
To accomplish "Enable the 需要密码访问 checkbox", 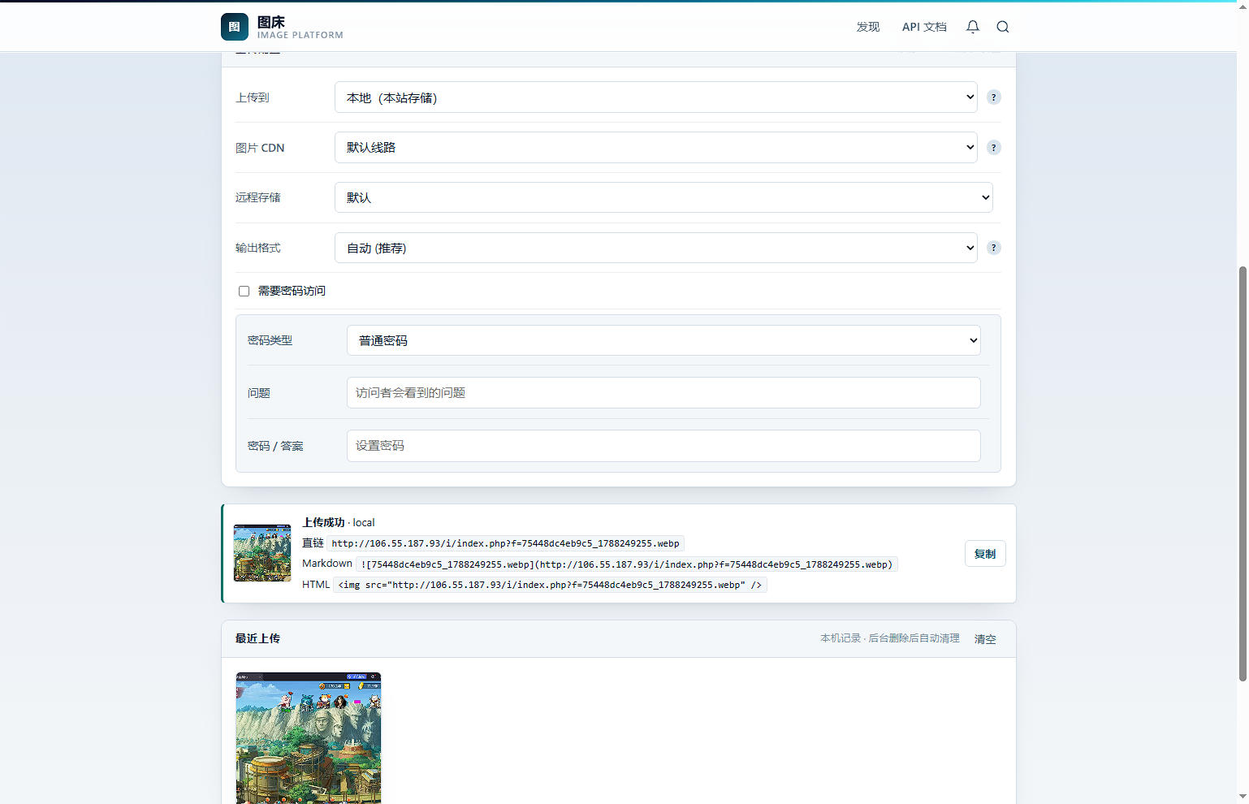I will coord(244,291).
